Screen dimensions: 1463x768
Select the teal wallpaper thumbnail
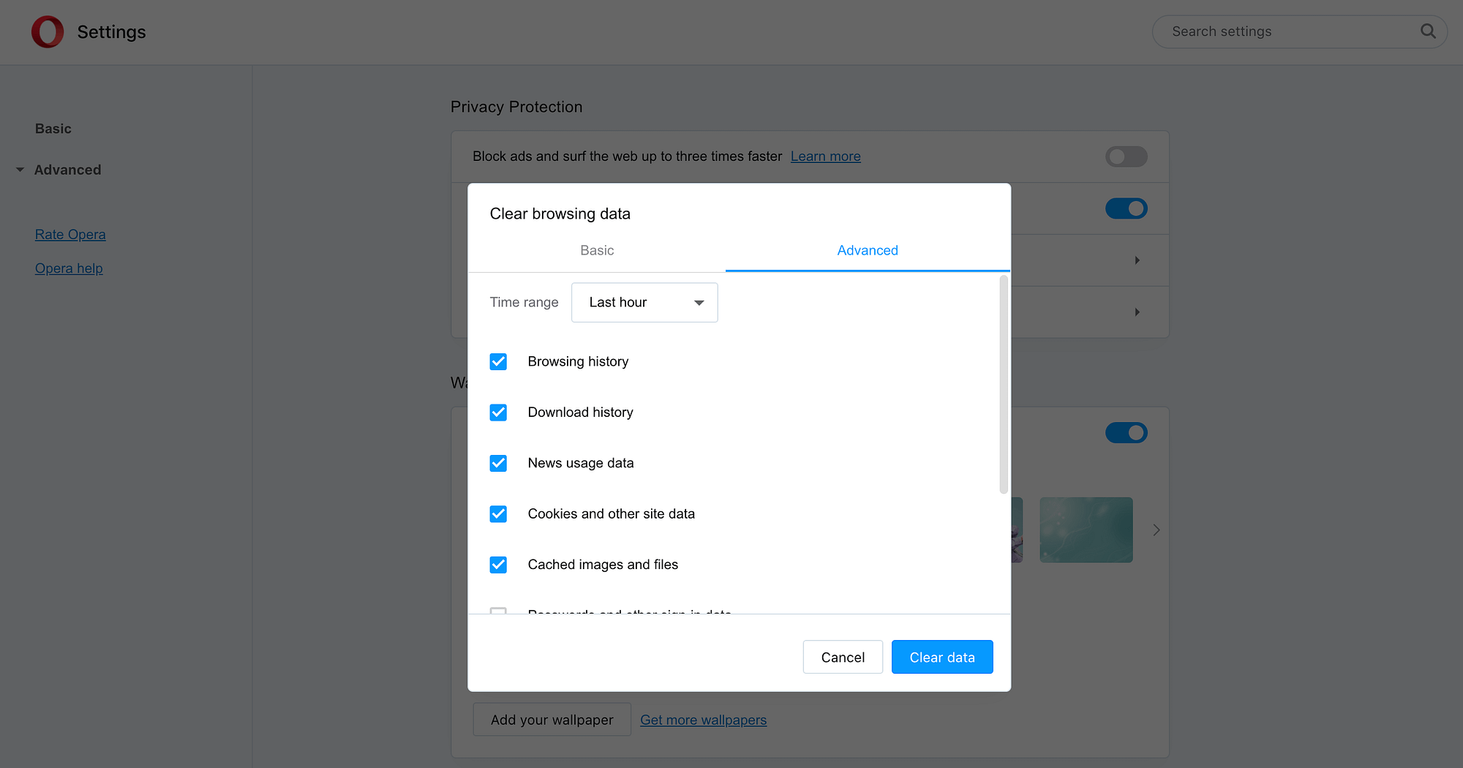(1086, 530)
